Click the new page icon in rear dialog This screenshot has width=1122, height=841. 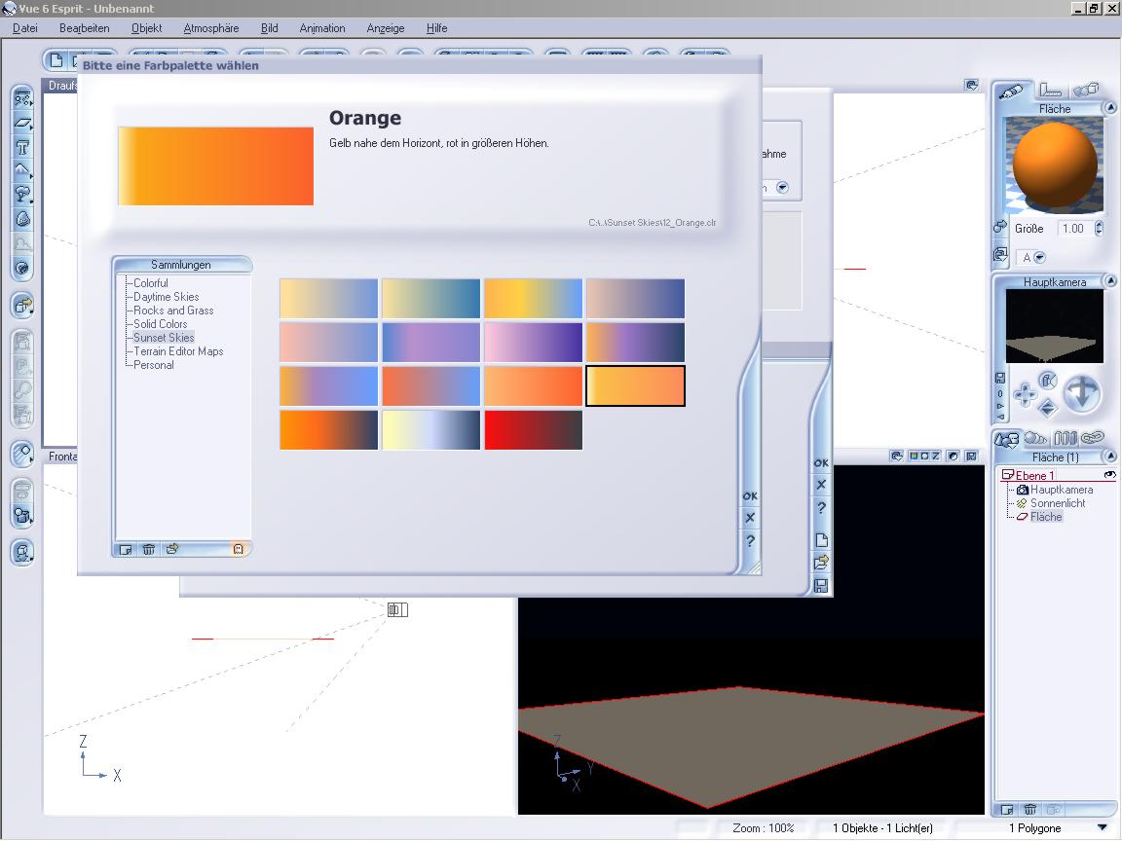[x=821, y=540]
